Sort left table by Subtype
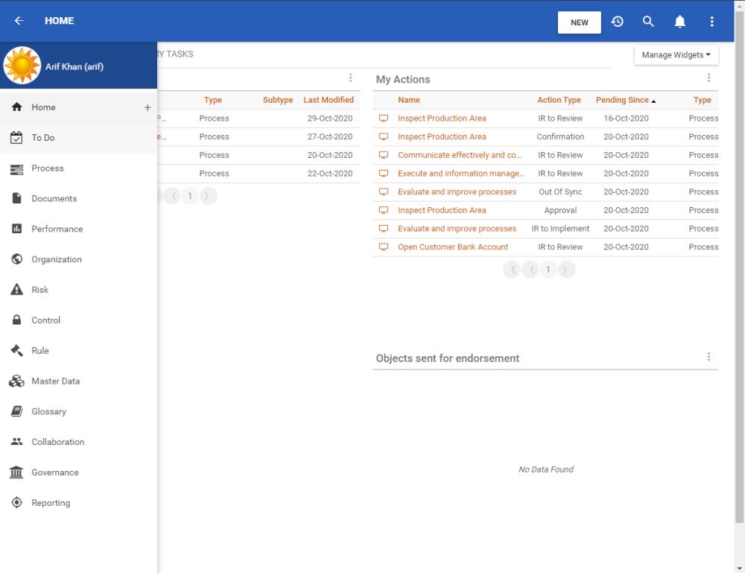 click(x=278, y=100)
